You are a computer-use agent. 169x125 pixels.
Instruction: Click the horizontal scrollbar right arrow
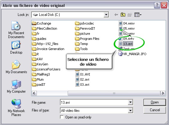tap(163, 93)
